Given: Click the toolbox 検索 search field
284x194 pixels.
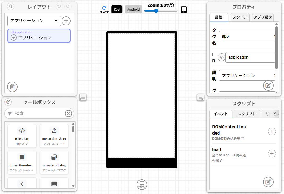Looking at the screenshot, I should click(38, 113).
